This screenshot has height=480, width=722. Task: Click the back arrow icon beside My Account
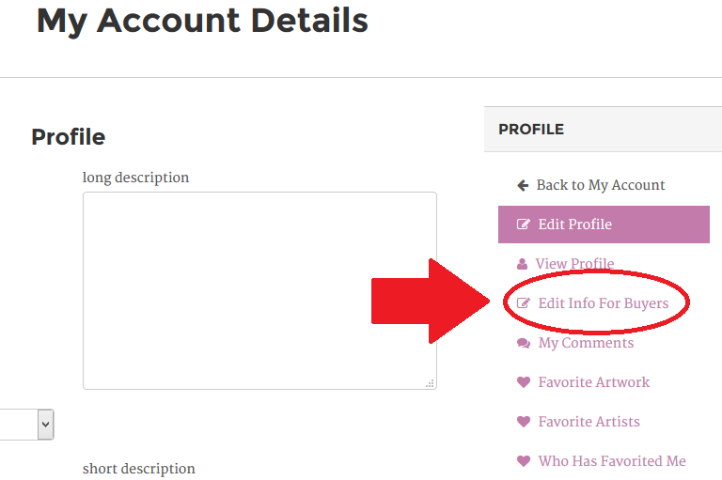(x=523, y=186)
